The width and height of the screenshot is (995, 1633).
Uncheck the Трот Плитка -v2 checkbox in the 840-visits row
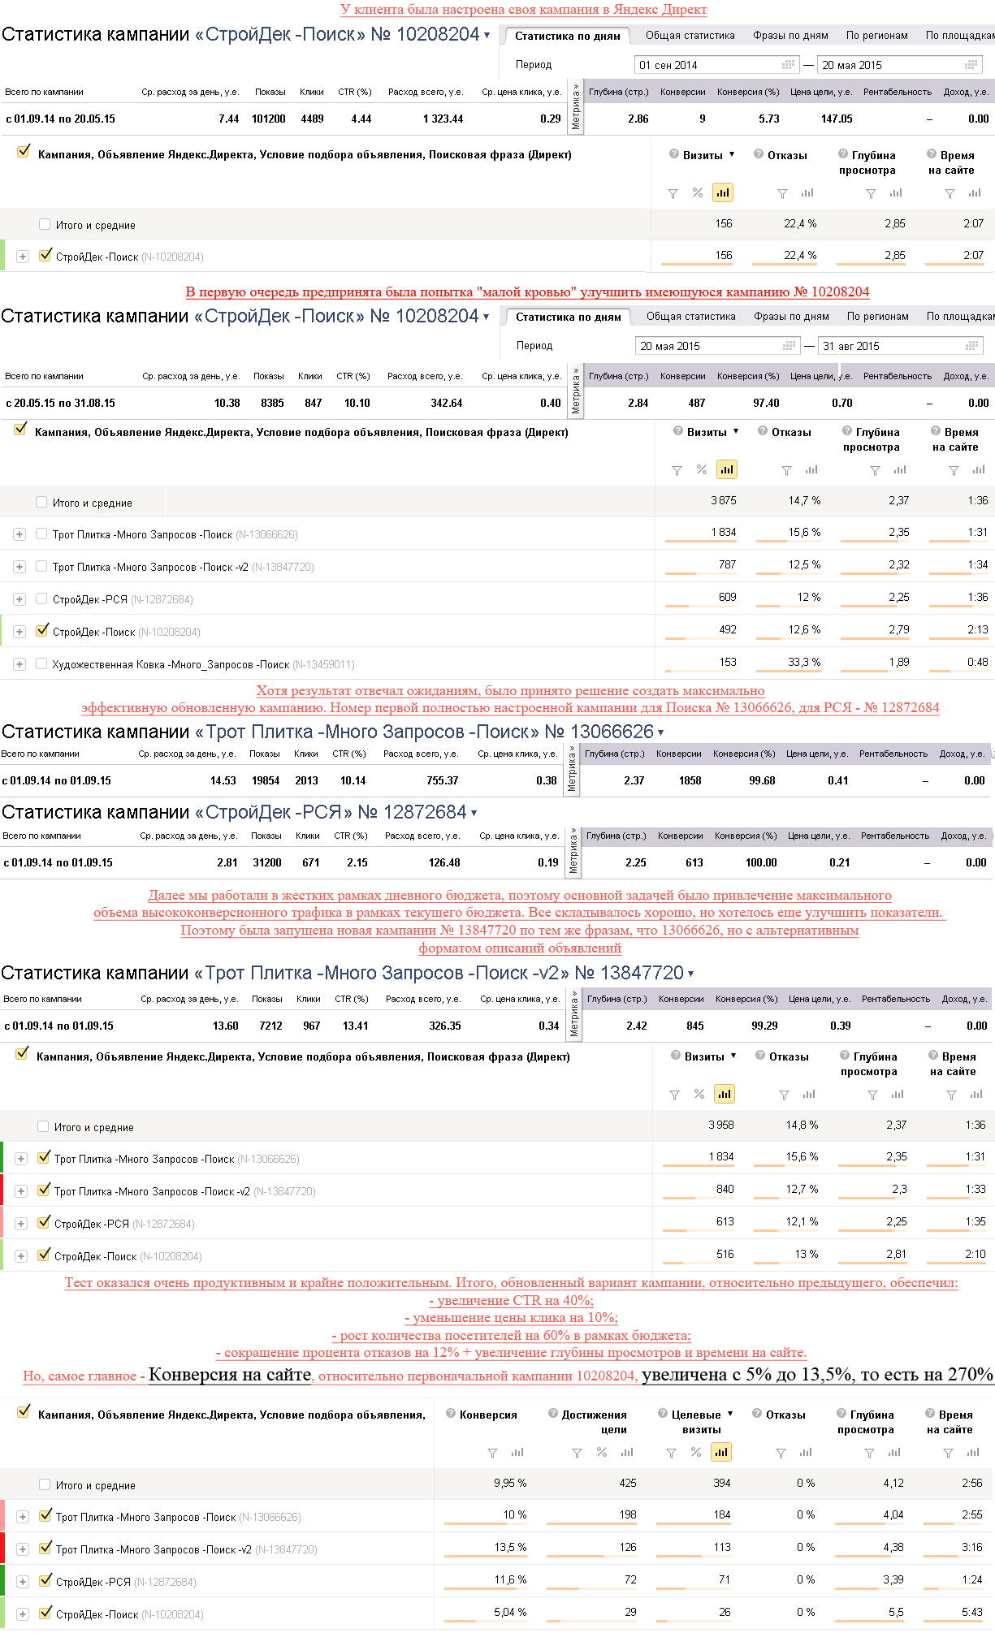(x=45, y=1189)
